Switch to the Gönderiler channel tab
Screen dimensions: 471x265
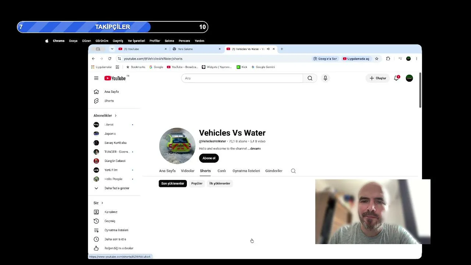coord(274,171)
